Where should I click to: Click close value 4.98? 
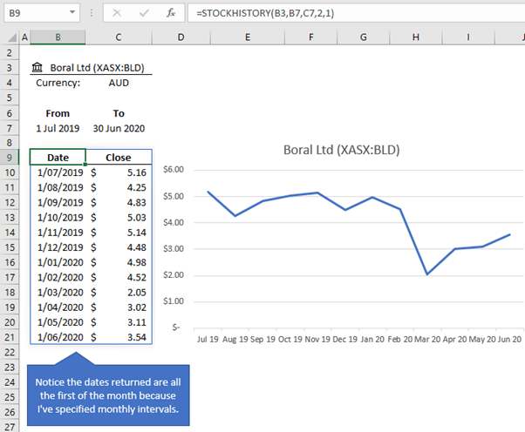[x=119, y=262]
